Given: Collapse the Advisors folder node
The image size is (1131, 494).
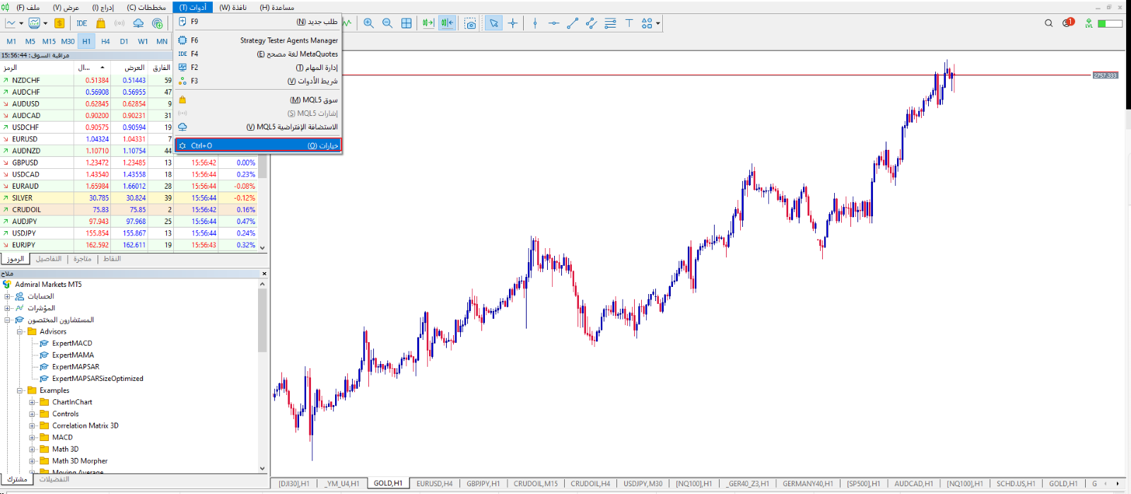Looking at the screenshot, I should [x=20, y=331].
